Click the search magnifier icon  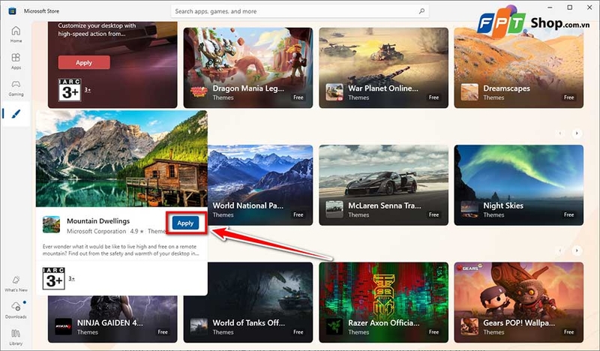[421, 11]
